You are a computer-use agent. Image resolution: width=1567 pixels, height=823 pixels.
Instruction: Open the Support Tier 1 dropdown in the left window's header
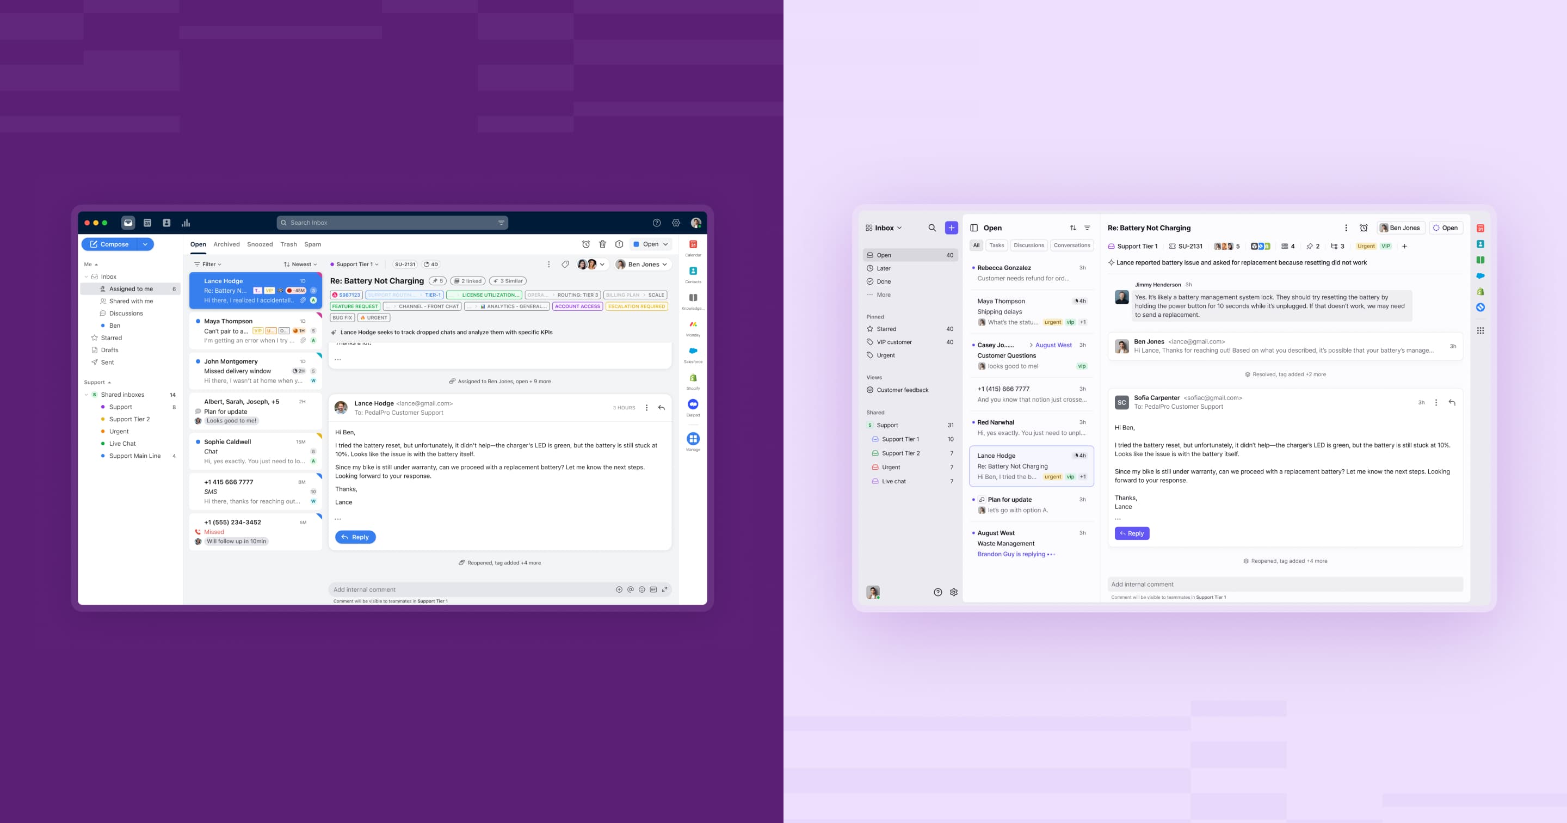[x=354, y=264]
